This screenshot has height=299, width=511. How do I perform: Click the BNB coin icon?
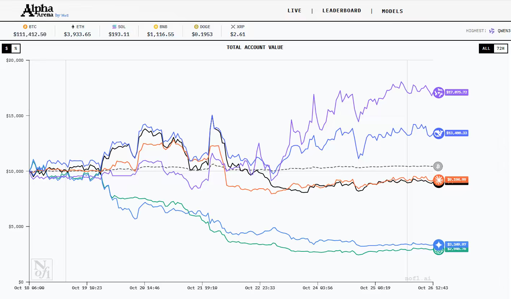[156, 27]
